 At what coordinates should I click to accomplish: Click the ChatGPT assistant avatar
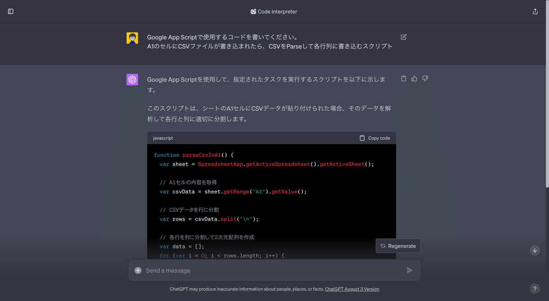tap(132, 80)
